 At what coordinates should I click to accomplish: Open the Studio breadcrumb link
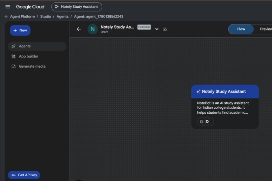(x=46, y=16)
